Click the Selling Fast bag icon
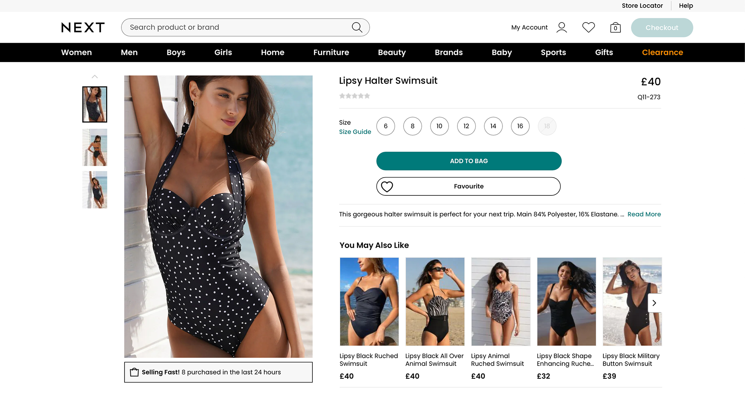Viewport: 745px width, 395px height. click(x=134, y=372)
